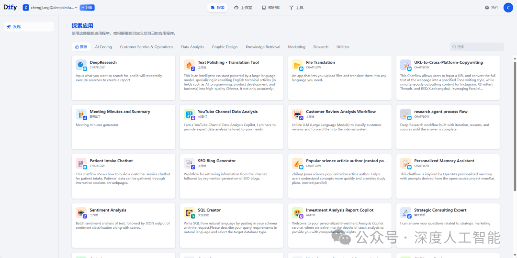Click Personalized Memory Assistant icon
The width and height of the screenshot is (517, 258).
coord(405,163)
